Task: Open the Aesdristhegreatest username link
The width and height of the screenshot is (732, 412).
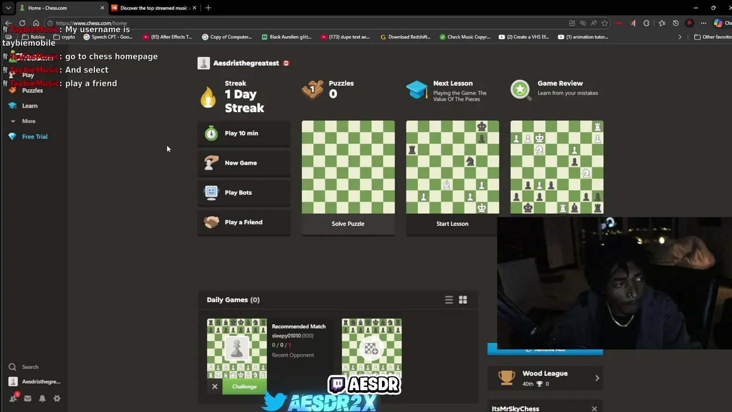Action: point(246,63)
